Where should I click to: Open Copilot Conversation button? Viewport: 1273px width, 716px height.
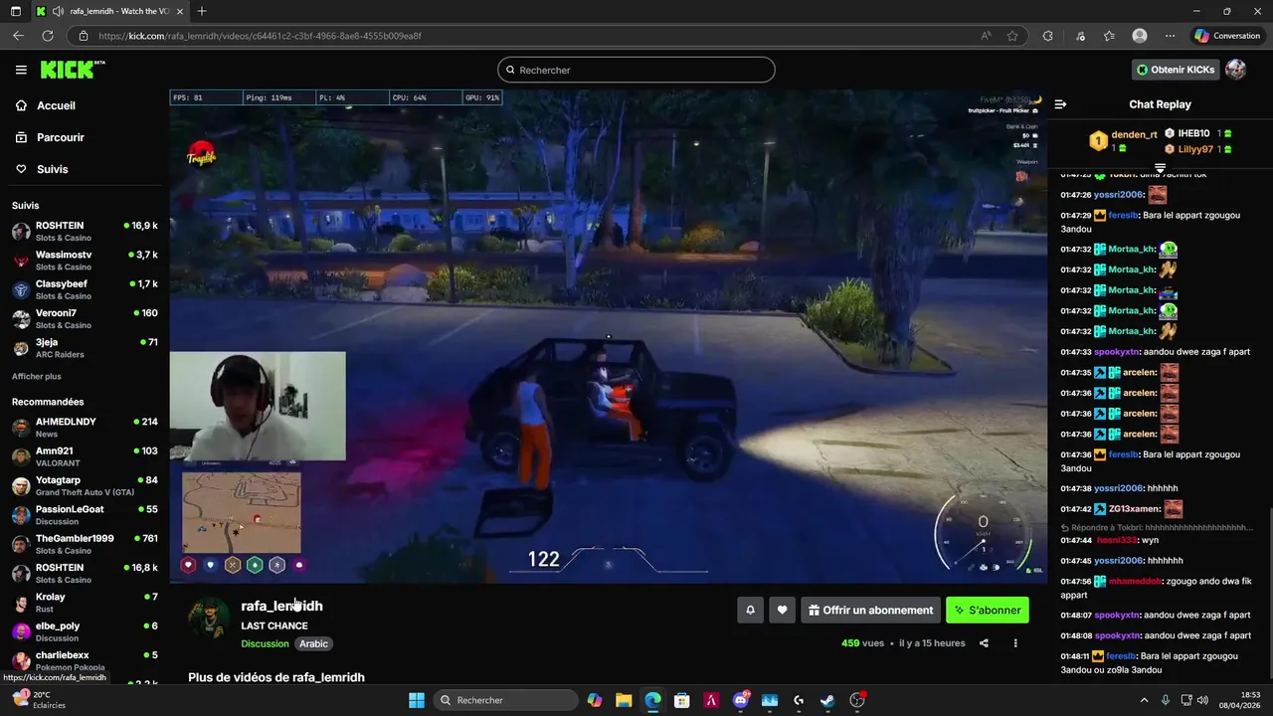coord(1228,36)
